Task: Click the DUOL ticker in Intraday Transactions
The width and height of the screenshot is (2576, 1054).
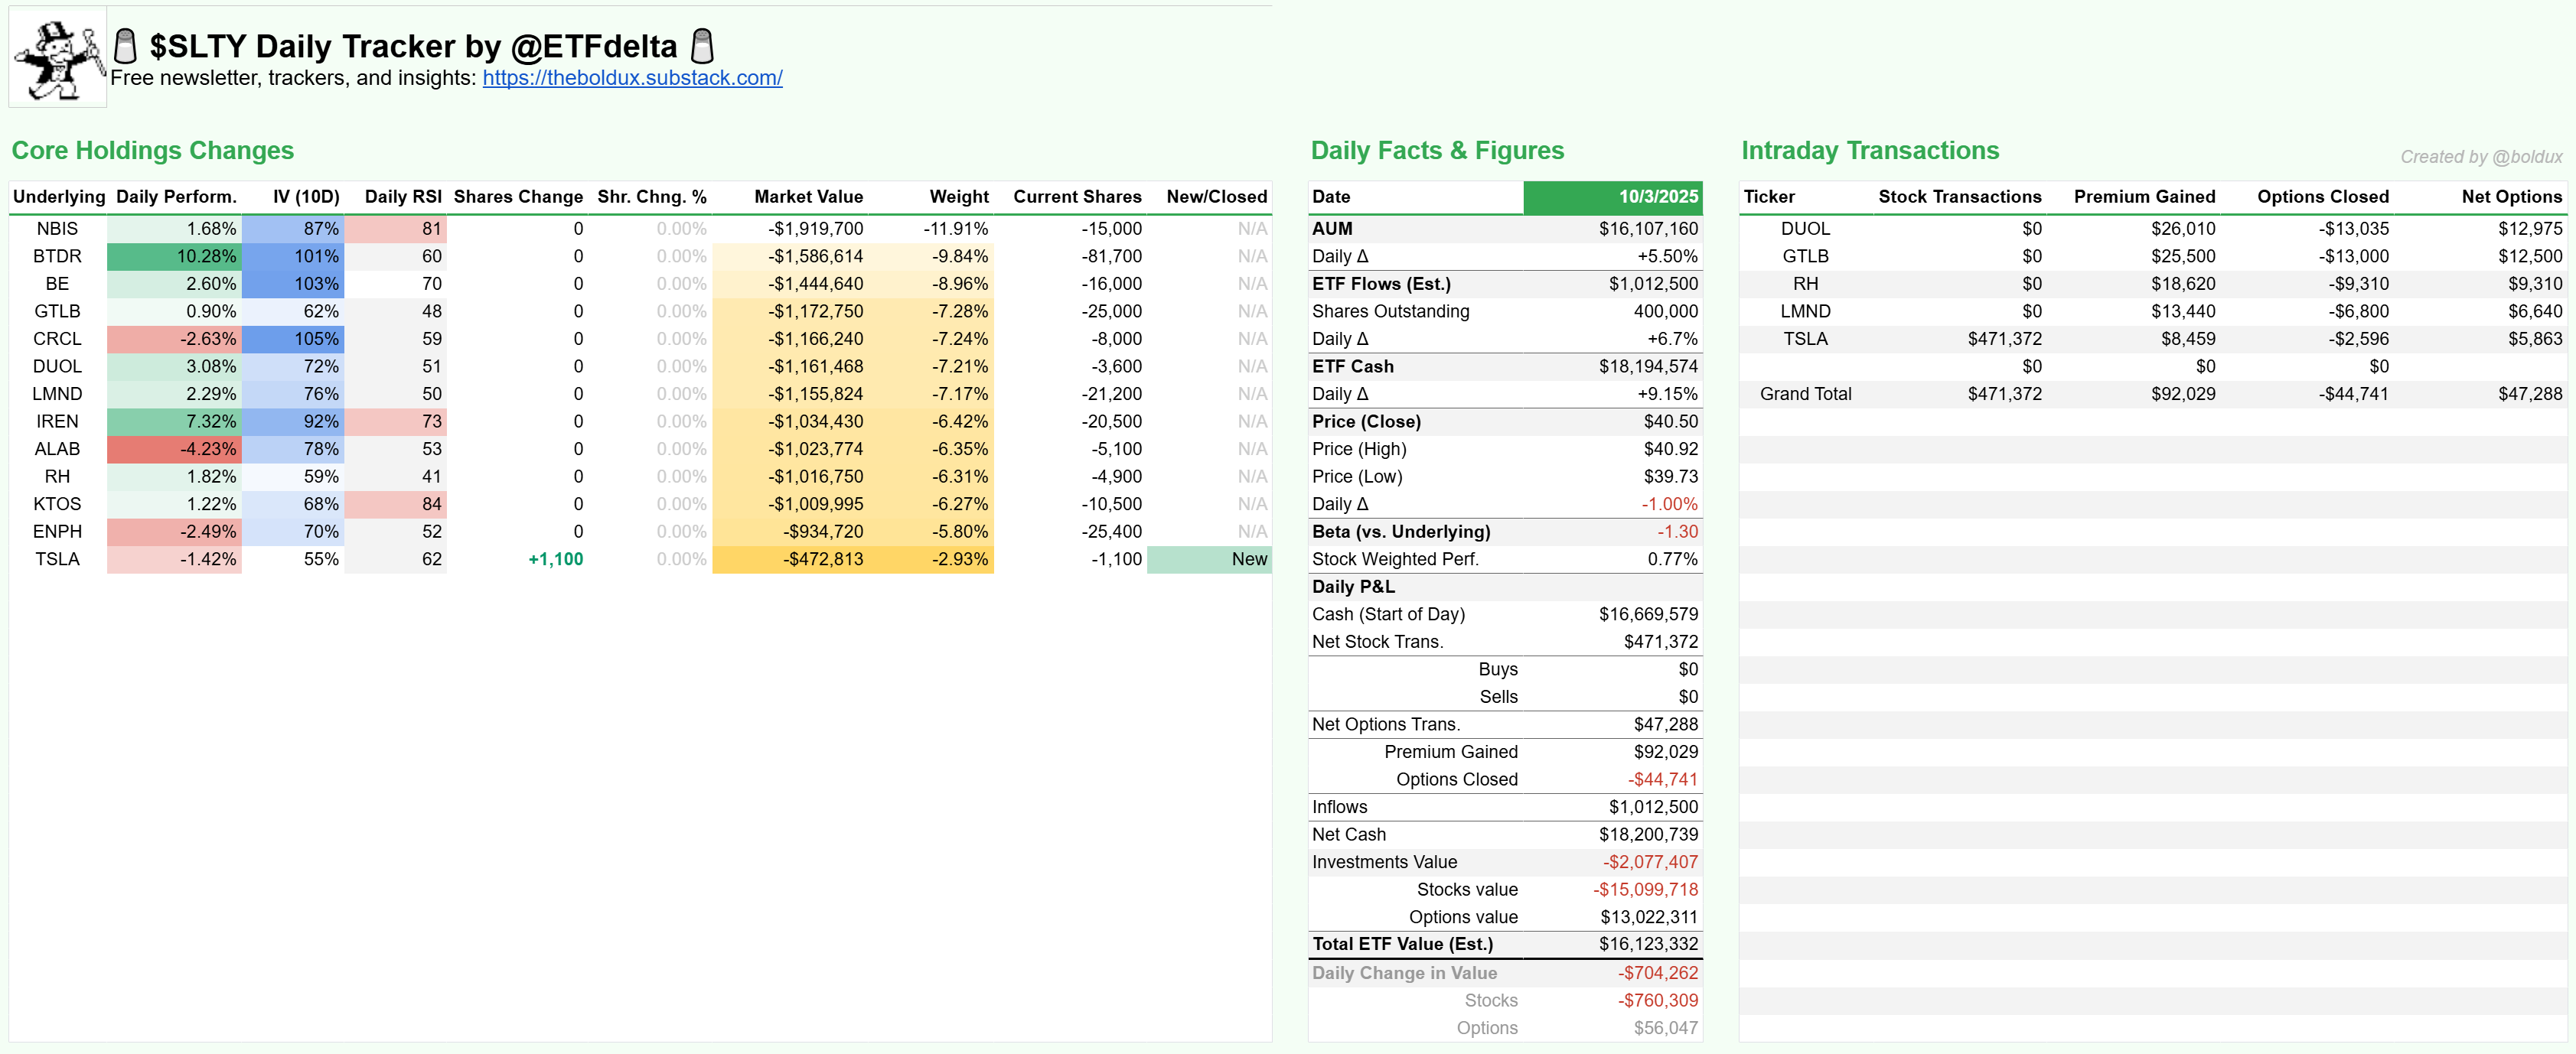Action: 1805,229
